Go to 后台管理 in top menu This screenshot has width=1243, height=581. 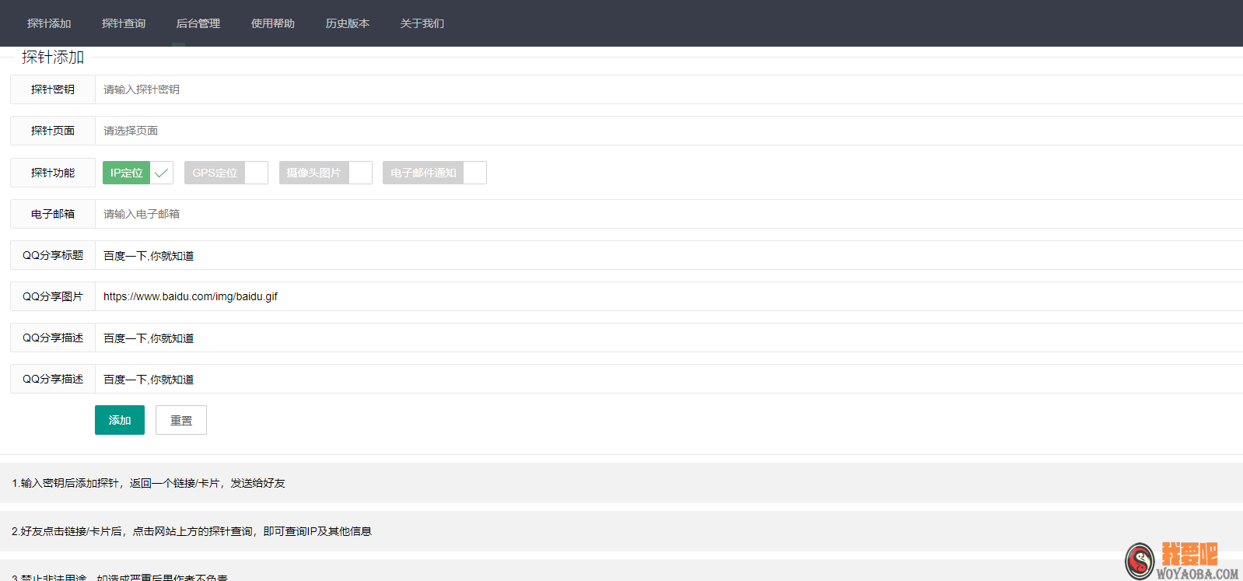pos(198,23)
